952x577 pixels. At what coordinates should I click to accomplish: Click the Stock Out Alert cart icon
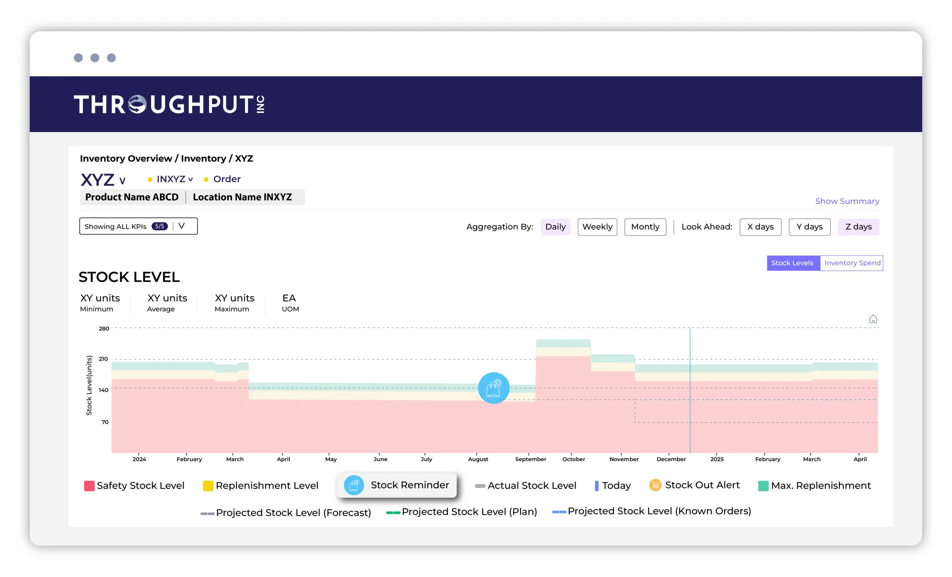coord(655,485)
